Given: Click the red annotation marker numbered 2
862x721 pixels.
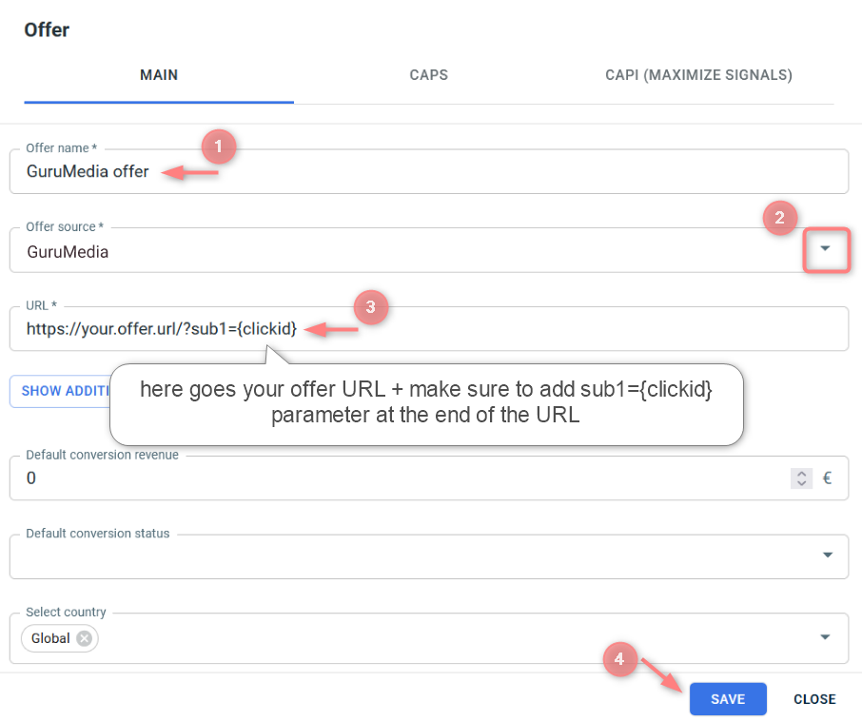Looking at the screenshot, I should (x=780, y=219).
